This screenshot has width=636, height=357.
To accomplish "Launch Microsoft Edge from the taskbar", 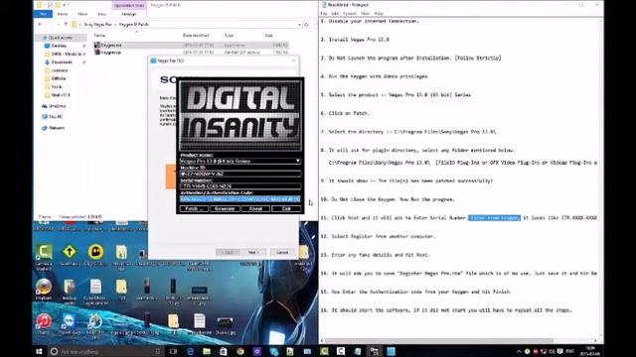I will click(190, 351).
